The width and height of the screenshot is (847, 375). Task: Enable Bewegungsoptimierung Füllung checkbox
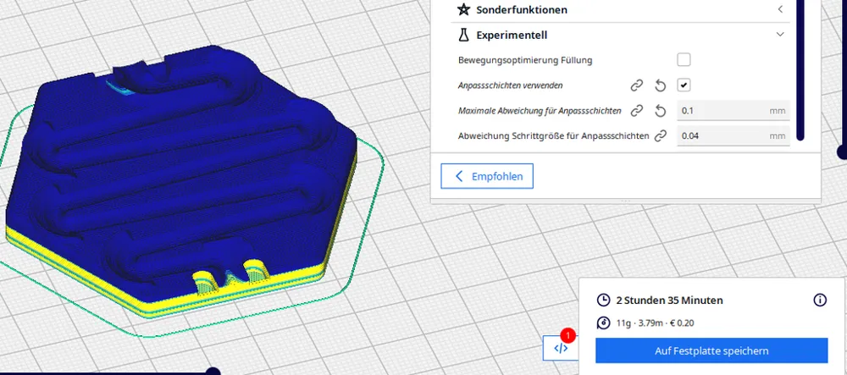[684, 59]
